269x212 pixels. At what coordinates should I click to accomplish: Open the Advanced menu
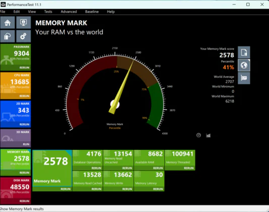coord(69,12)
